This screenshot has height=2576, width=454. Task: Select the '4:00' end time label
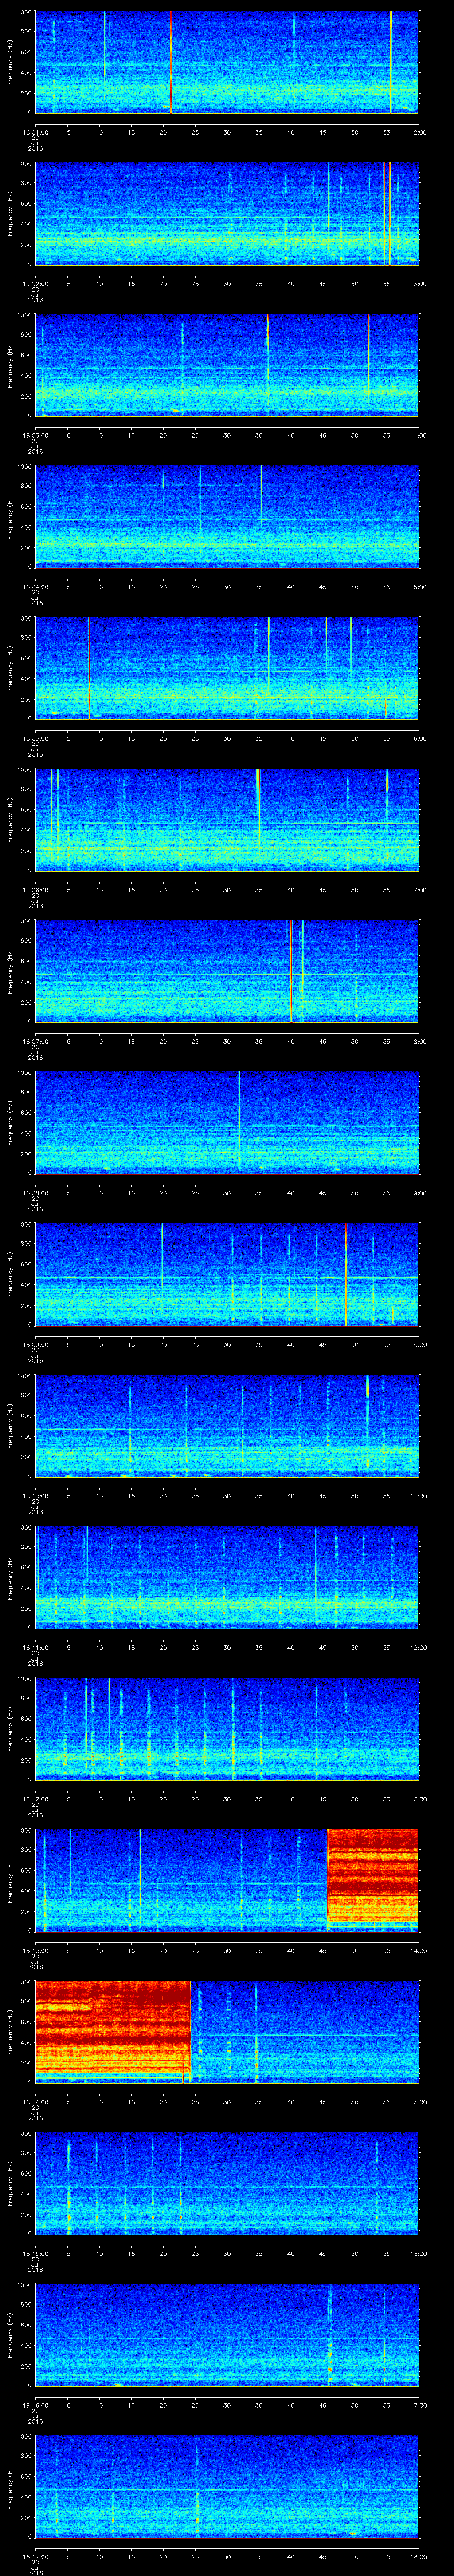click(419, 436)
